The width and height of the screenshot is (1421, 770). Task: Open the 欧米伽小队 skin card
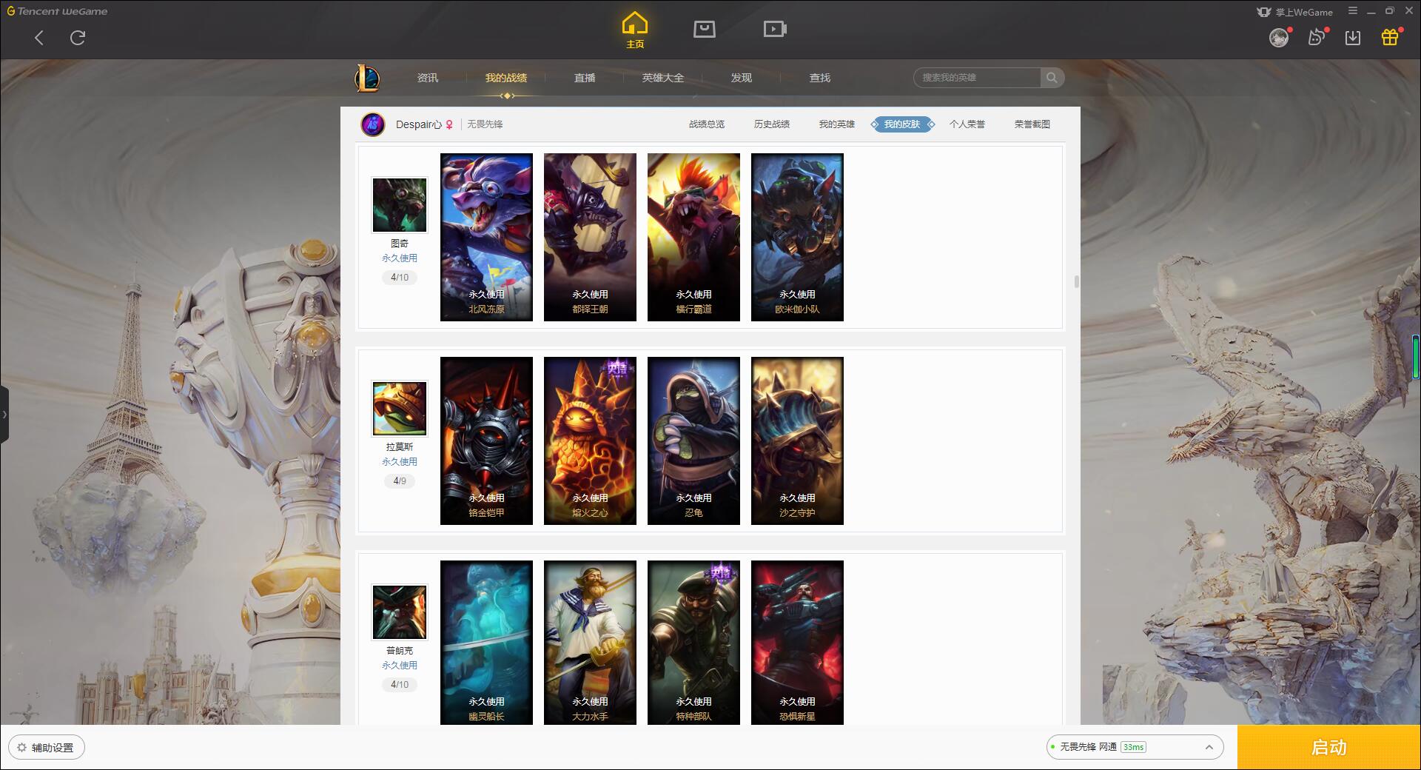(797, 237)
